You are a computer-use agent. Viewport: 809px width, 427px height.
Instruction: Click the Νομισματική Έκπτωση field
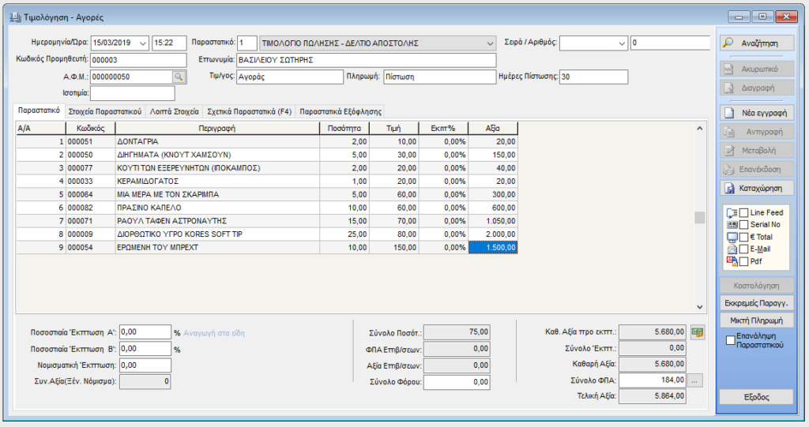pyautogui.click(x=145, y=365)
